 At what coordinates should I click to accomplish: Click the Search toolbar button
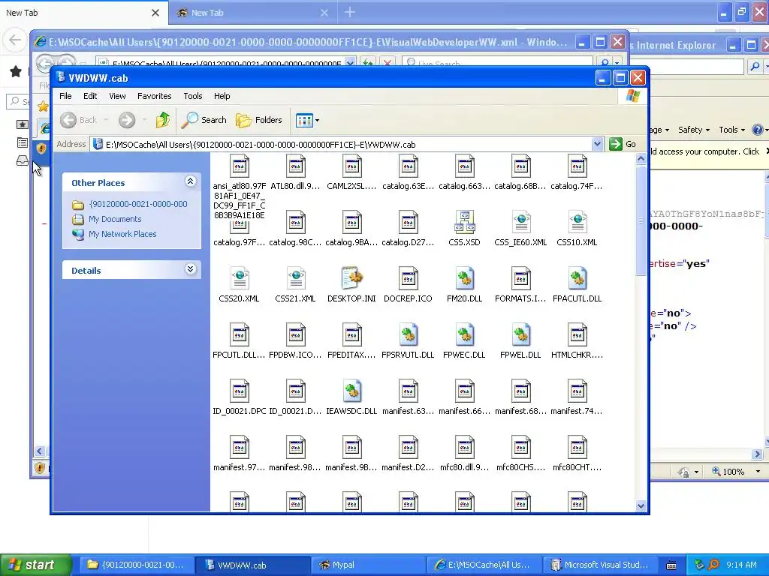(x=204, y=120)
